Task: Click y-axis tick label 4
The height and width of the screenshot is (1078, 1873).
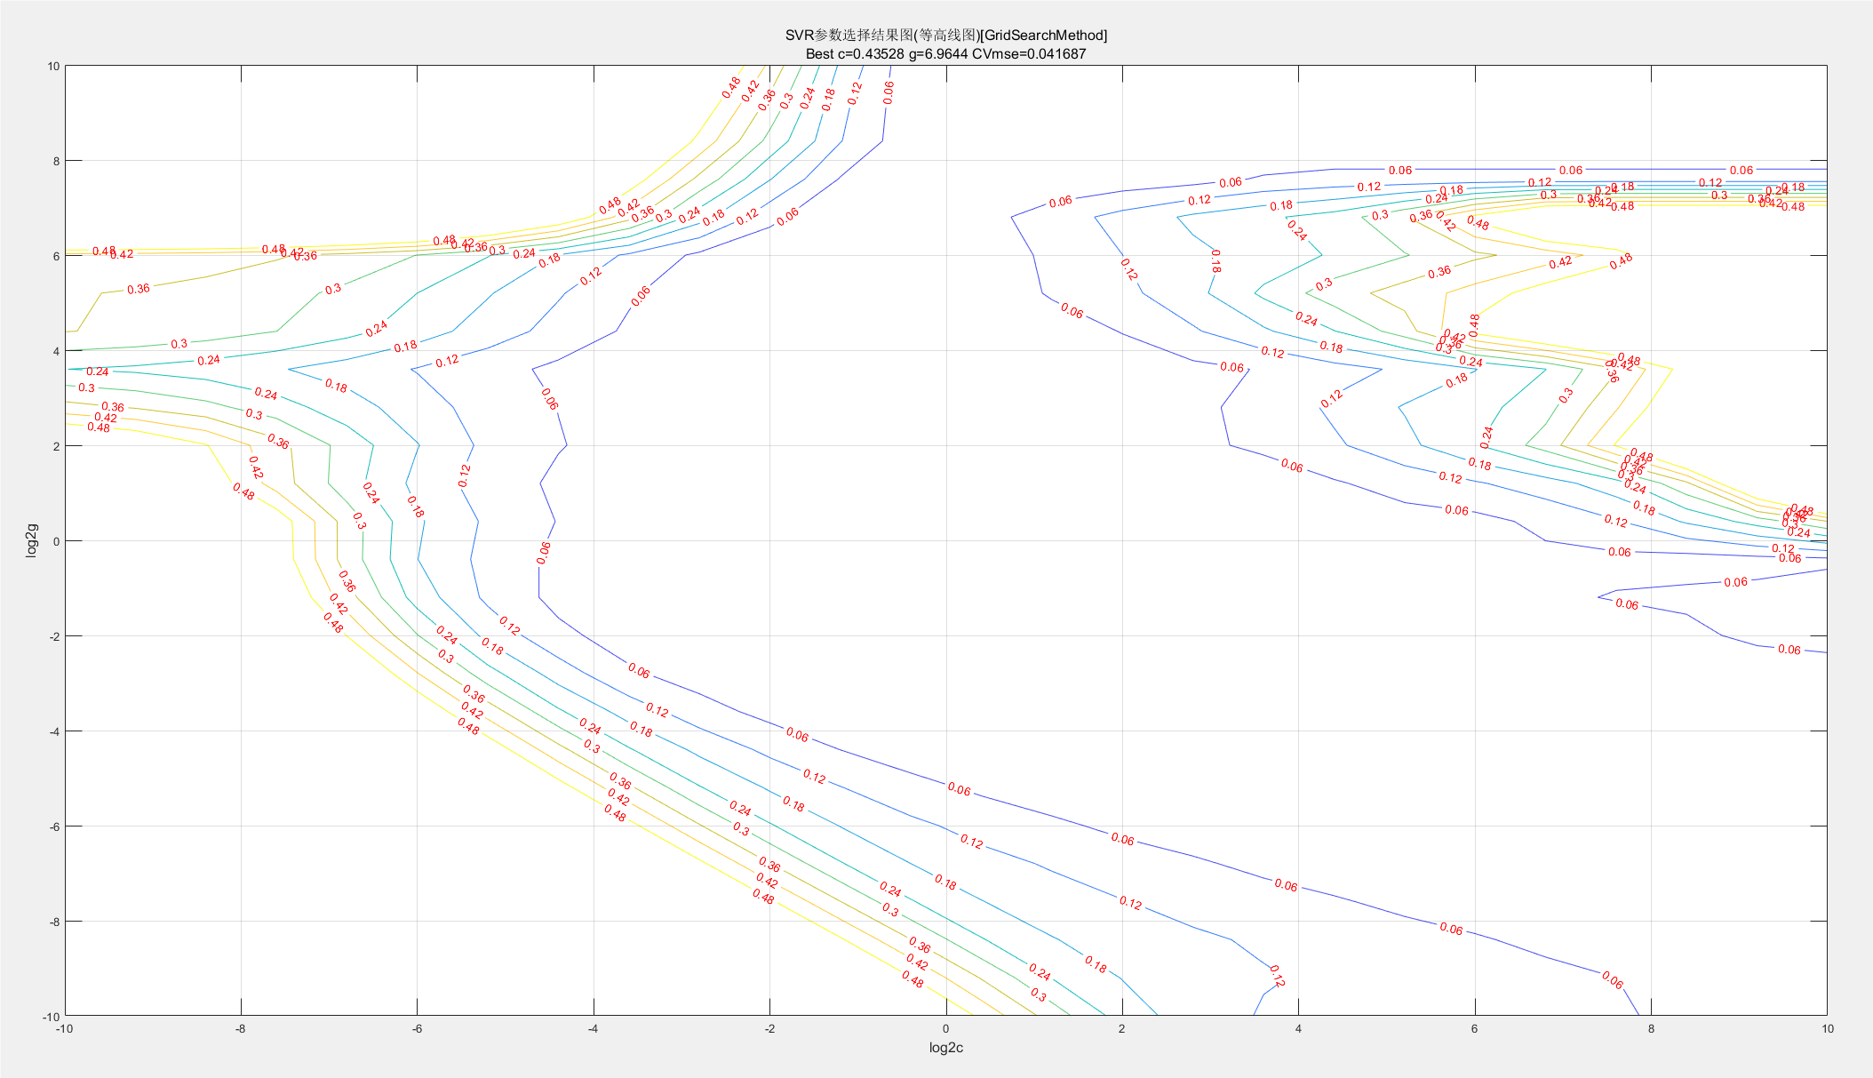Action: (x=55, y=351)
